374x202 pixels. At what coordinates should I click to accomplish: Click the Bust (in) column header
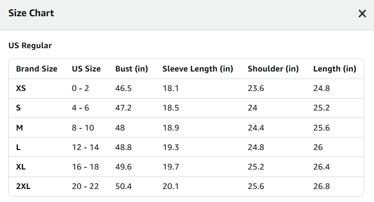[x=132, y=69]
